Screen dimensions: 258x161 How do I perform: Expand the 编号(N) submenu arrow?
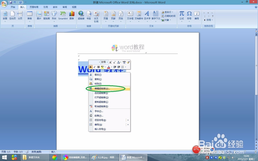click(x=128, y=124)
